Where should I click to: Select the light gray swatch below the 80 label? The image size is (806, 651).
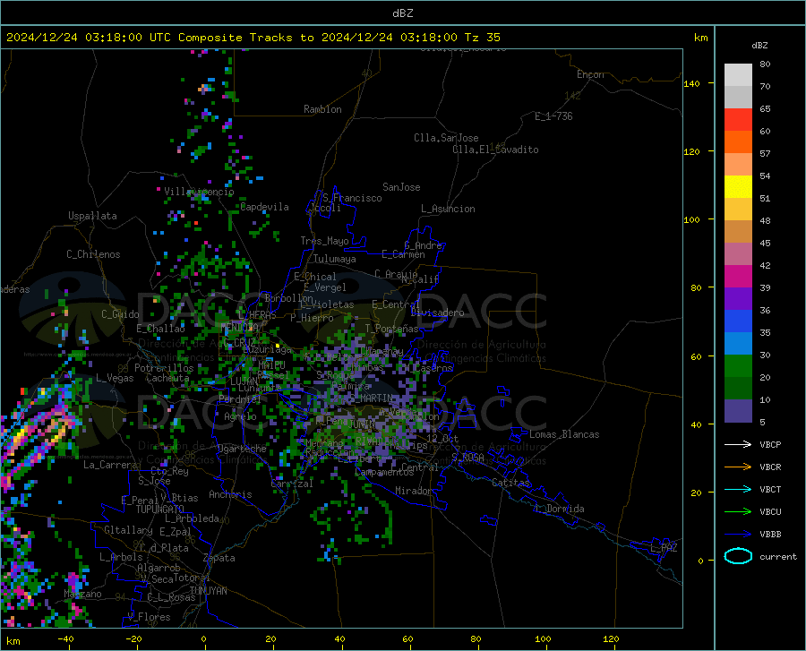click(738, 75)
